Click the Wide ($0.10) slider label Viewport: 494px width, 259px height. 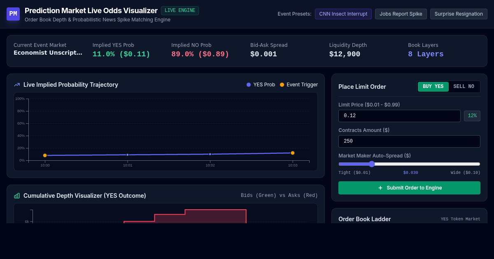(x=466, y=173)
